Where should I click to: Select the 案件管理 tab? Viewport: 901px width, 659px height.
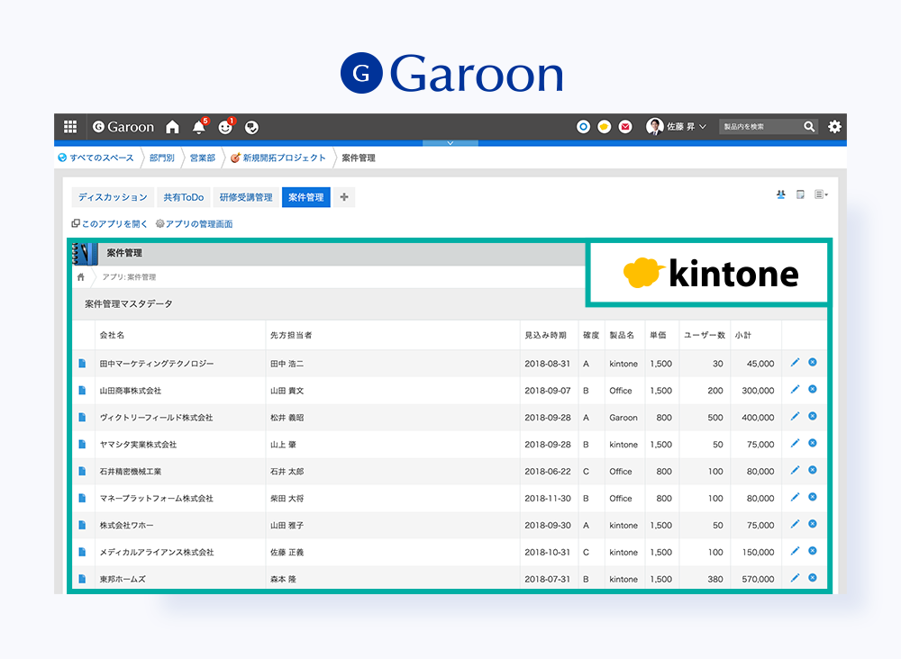306,197
